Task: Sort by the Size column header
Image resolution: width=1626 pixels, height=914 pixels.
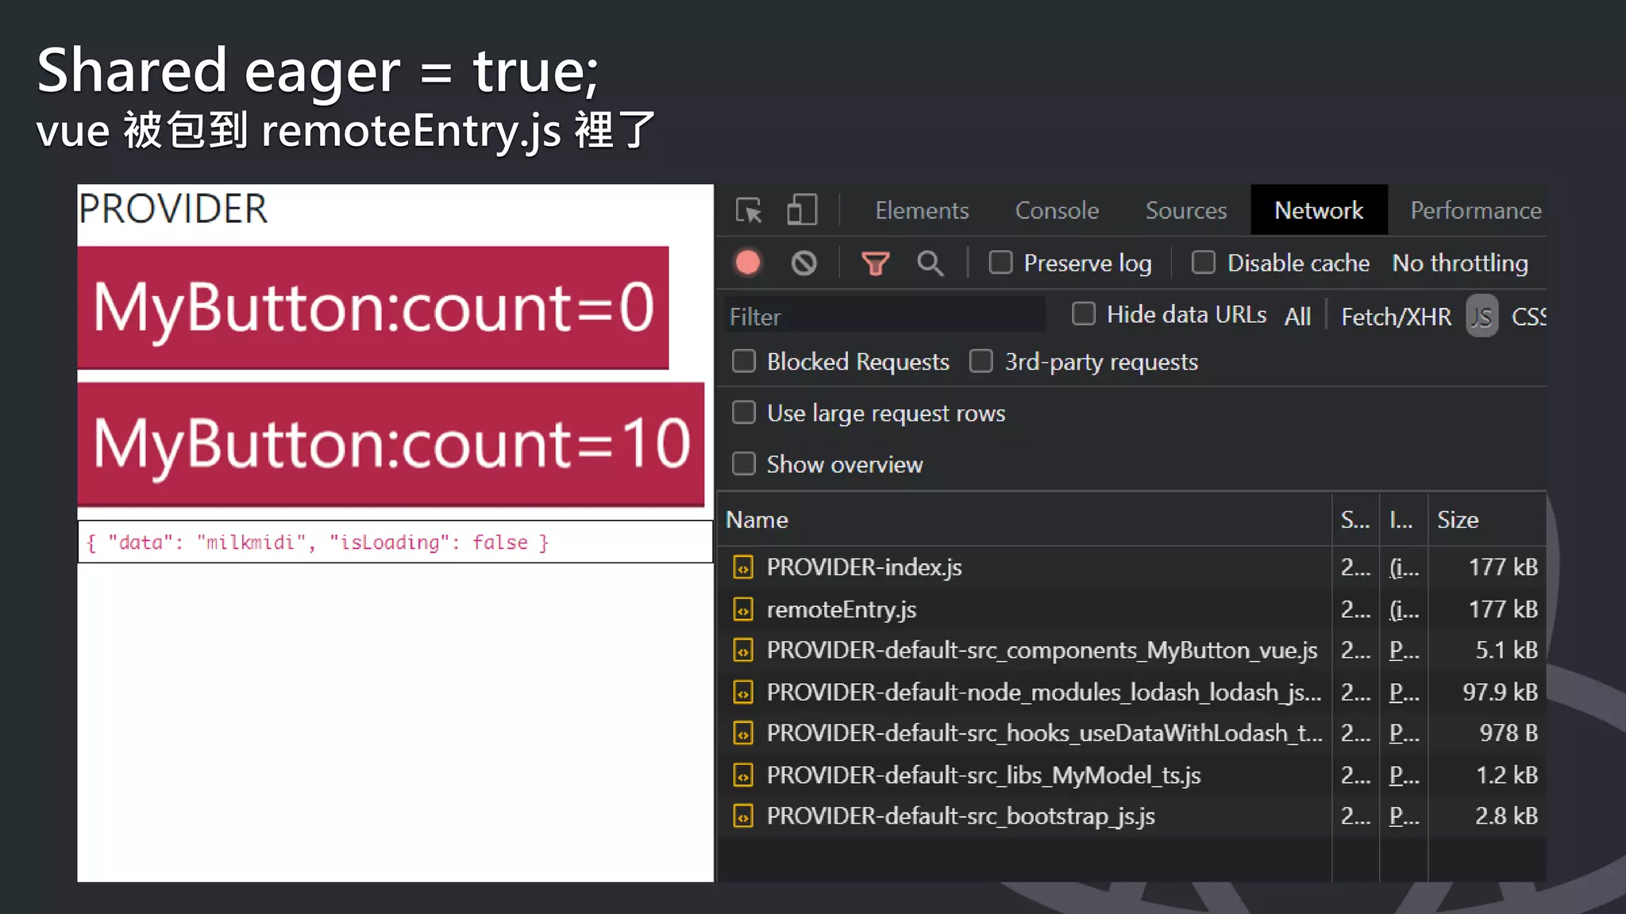Action: click(1486, 520)
